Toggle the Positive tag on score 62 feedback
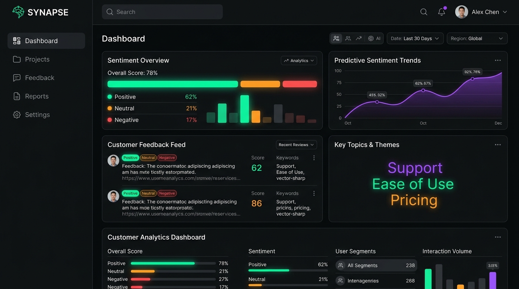The image size is (519, 289). [131, 158]
